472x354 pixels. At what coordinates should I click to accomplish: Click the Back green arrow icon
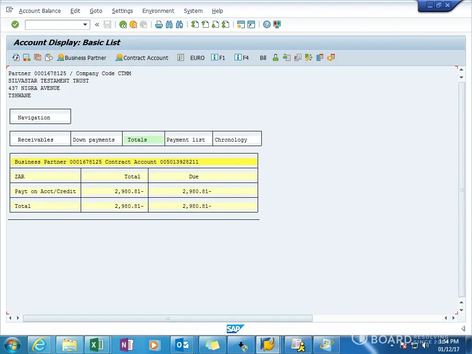123,24
